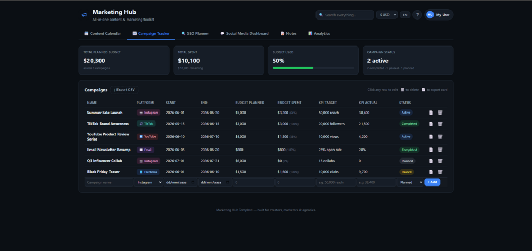Viewport: 532px width, 251px height.
Task: Open the Planned status dropdown in new row
Action: point(410,182)
